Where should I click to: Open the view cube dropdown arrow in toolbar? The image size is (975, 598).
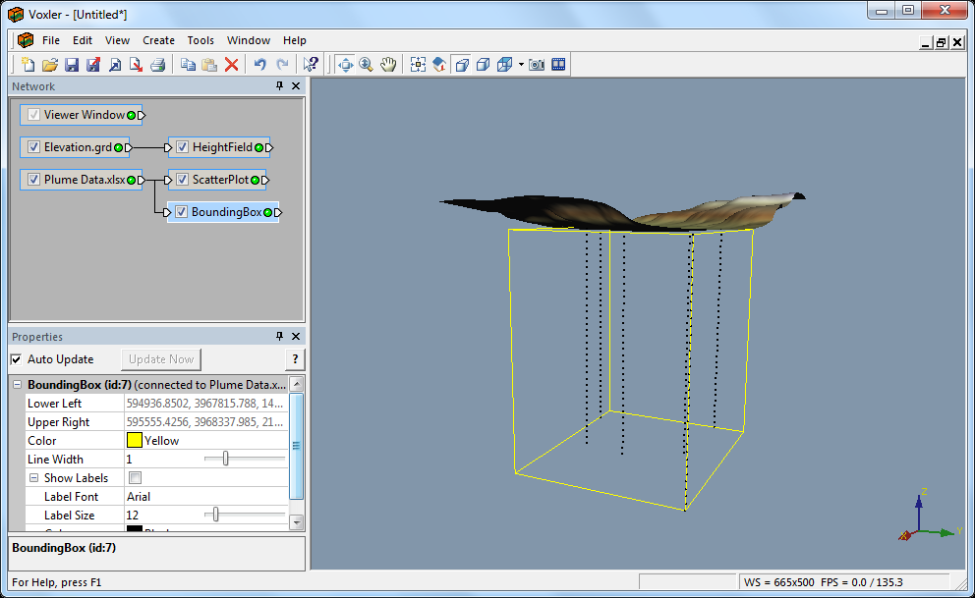pyautogui.click(x=521, y=64)
